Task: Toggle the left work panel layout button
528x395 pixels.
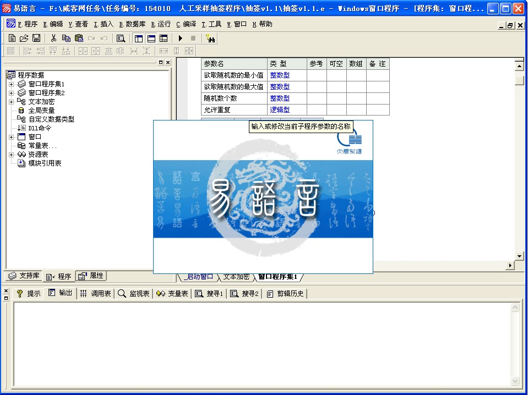Action: pyautogui.click(x=139, y=39)
